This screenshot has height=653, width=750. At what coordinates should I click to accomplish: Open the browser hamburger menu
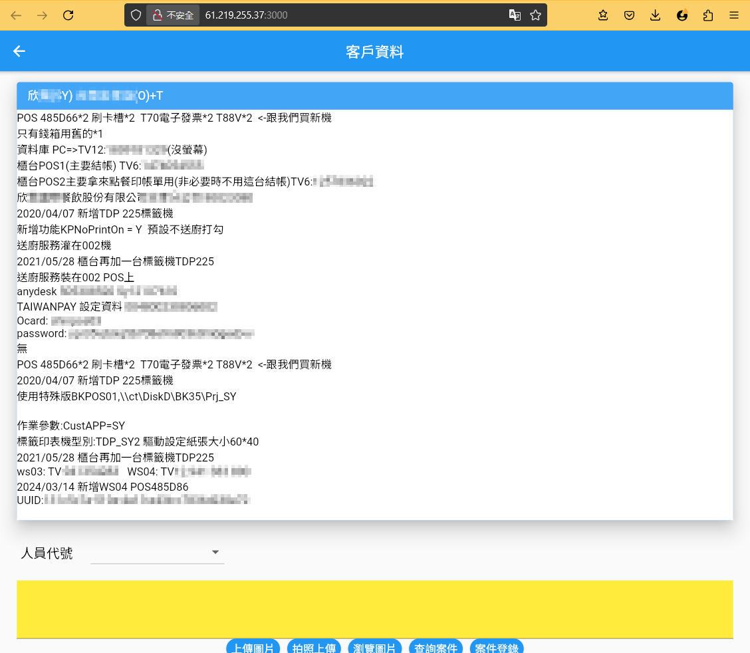pyautogui.click(x=734, y=15)
